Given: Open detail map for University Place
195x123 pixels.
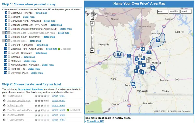Looking at the screenshot, I should coord(37,73).
